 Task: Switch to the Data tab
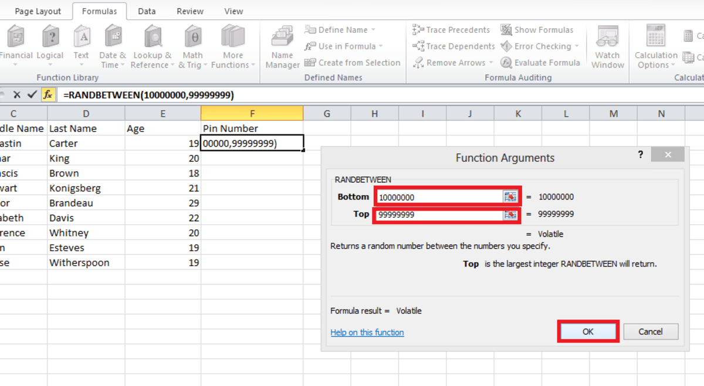[146, 11]
